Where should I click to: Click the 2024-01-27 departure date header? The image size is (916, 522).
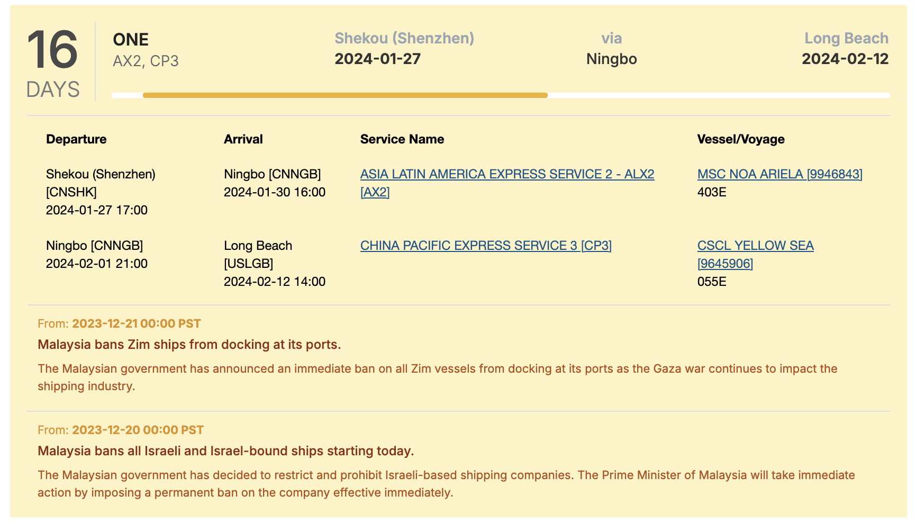(x=377, y=59)
